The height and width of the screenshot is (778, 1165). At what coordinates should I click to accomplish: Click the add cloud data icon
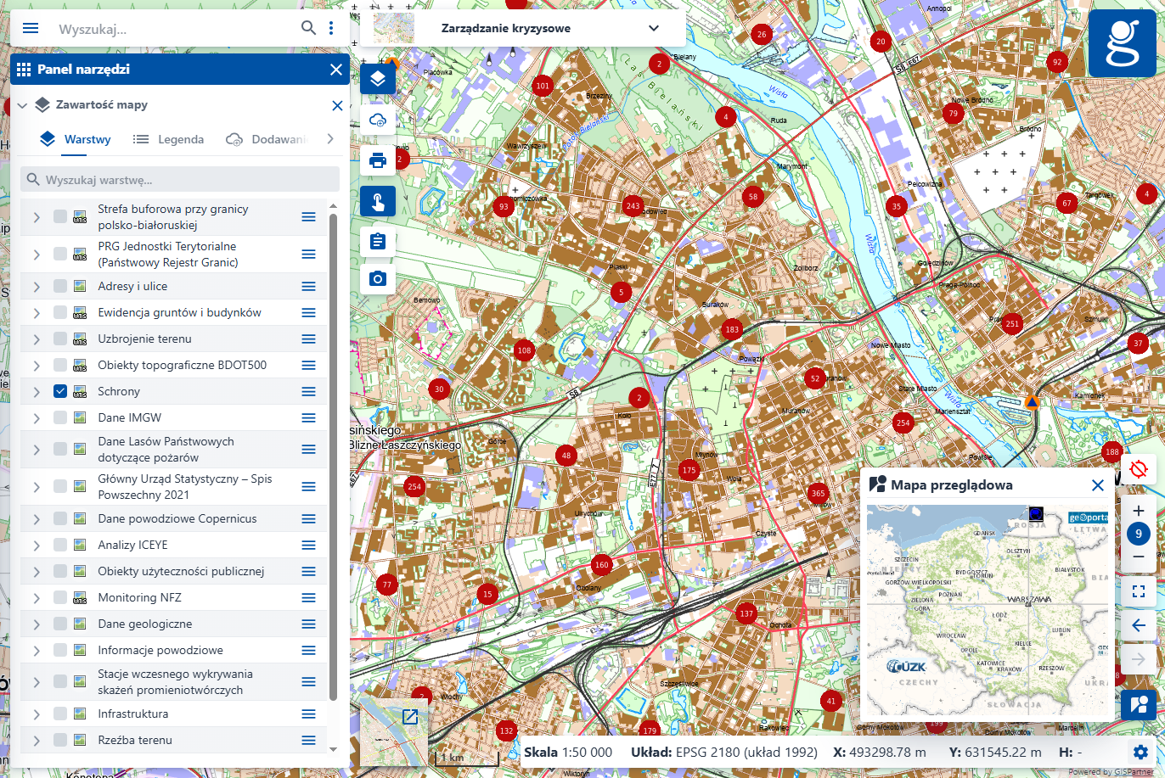coord(378,120)
